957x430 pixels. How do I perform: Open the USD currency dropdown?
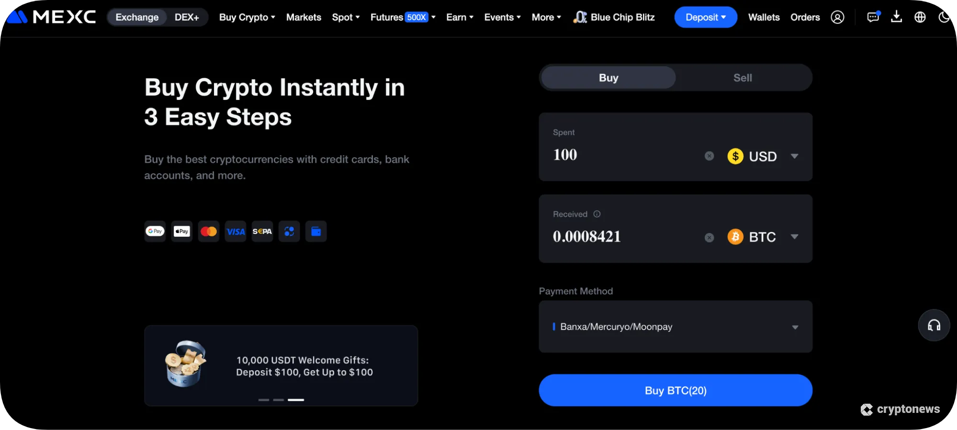coord(764,156)
